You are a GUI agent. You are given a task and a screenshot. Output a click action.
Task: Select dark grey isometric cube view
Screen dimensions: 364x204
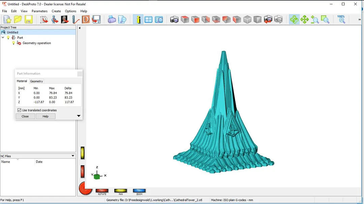[x=257, y=19]
